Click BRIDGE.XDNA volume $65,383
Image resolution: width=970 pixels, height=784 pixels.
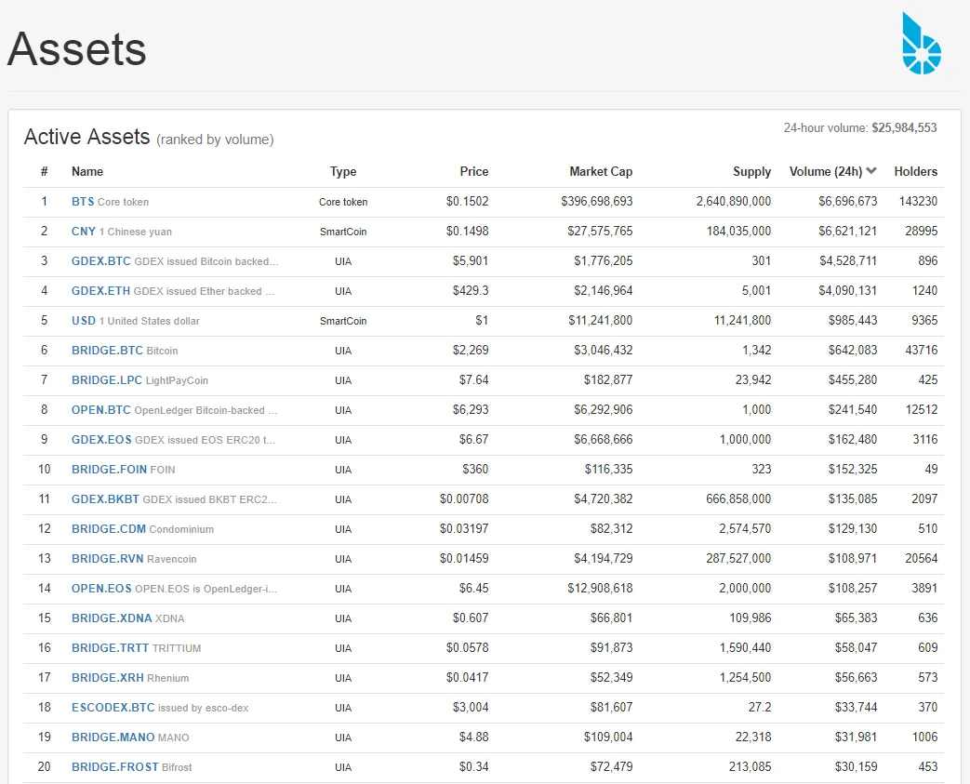(856, 618)
